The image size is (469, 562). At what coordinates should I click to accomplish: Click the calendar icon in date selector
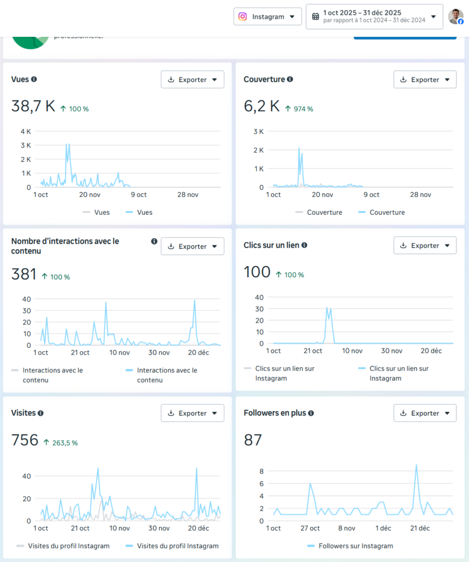click(315, 16)
